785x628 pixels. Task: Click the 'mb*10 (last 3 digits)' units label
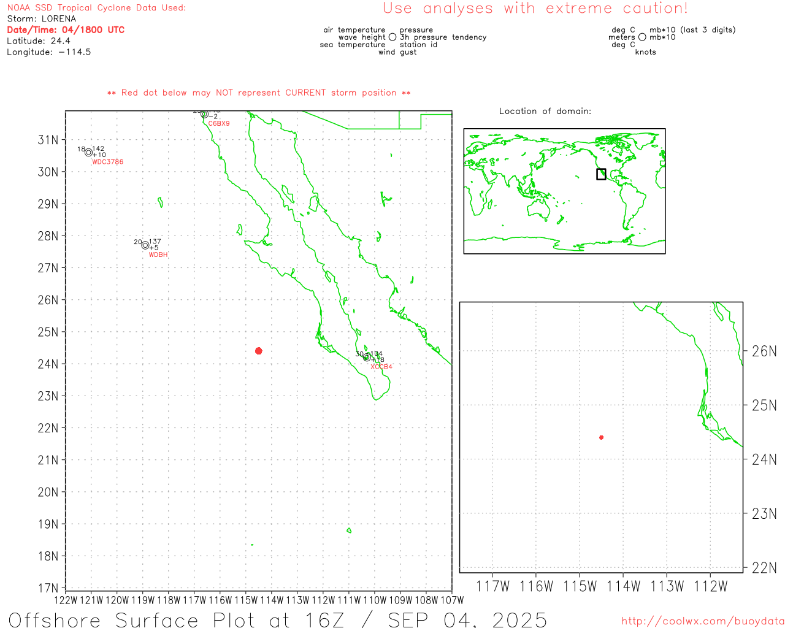point(692,30)
